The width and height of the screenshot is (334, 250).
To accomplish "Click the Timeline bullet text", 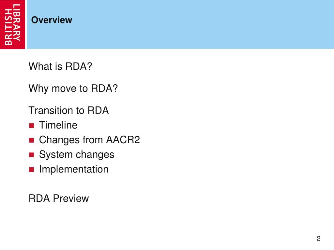I will [58, 125].
